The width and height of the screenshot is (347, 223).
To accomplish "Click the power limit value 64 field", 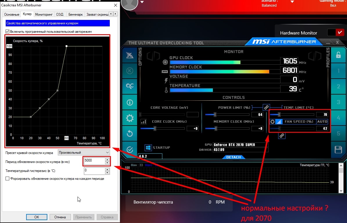I will click(257, 115).
